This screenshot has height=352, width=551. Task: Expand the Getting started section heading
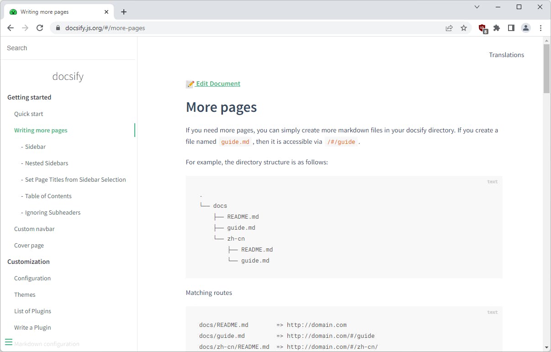(29, 97)
